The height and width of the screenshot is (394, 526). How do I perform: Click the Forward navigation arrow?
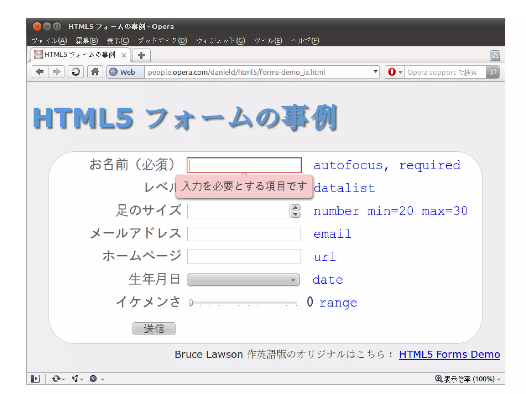pyautogui.click(x=56, y=72)
